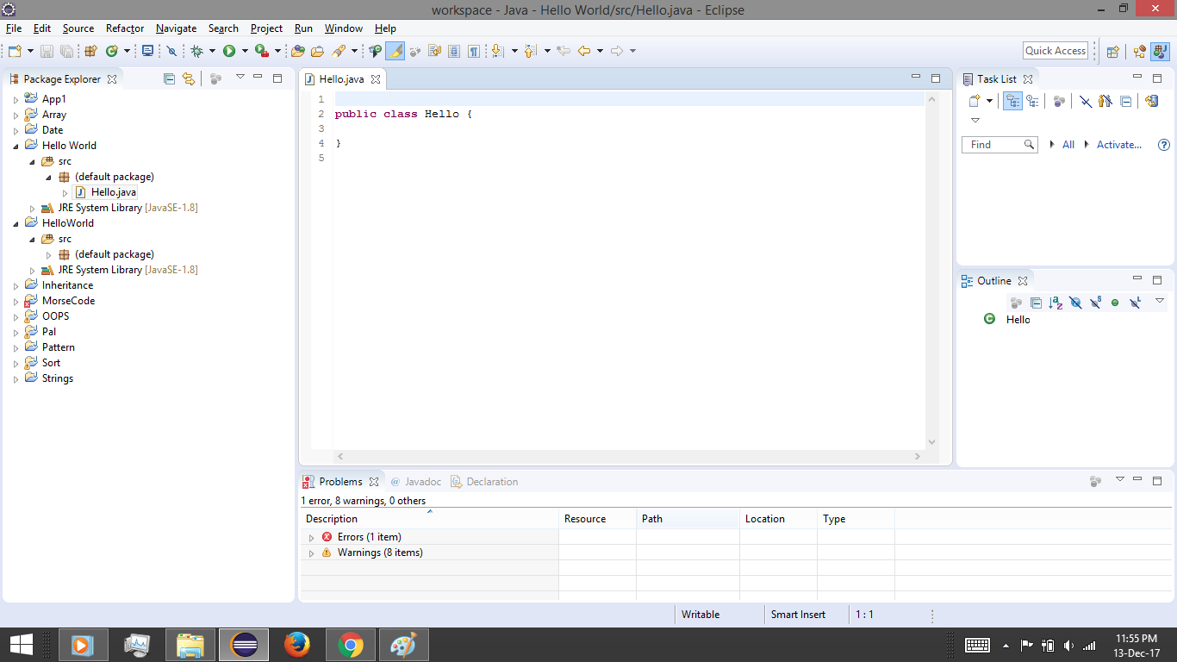This screenshot has height=662, width=1177.
Task: Click the Run Last Tool (external tools) icon
Action: (261, 51)
